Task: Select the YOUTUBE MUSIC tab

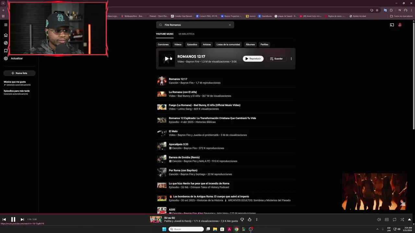Action: (x=165, y=34)
